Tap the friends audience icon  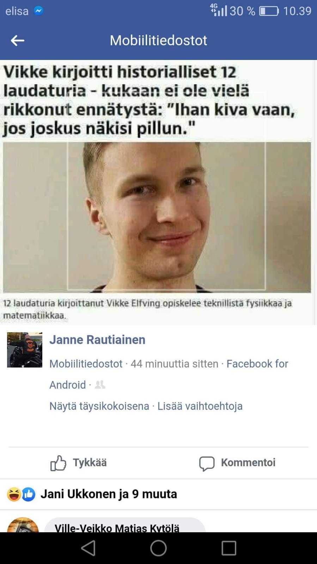pyautogui.click(x=100, y=384)
